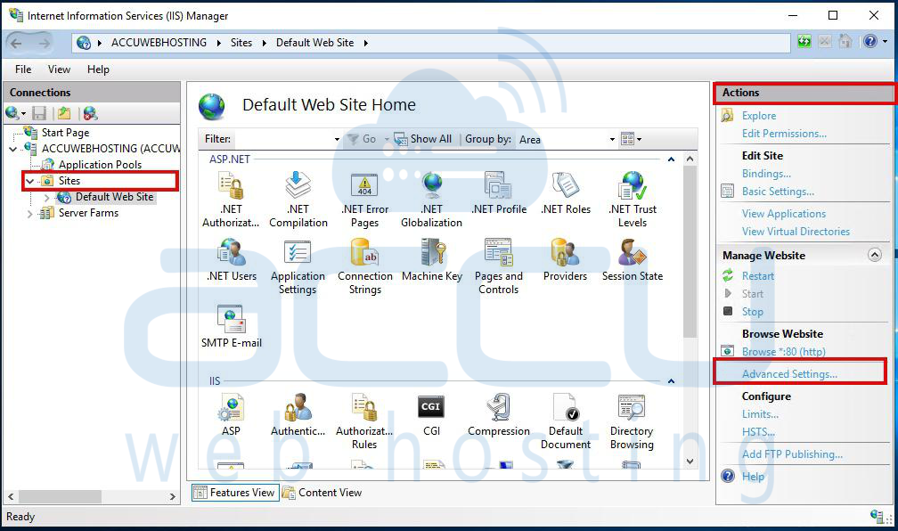
Task: Collapse the IIS group section
Action: (x=671, y=381)
